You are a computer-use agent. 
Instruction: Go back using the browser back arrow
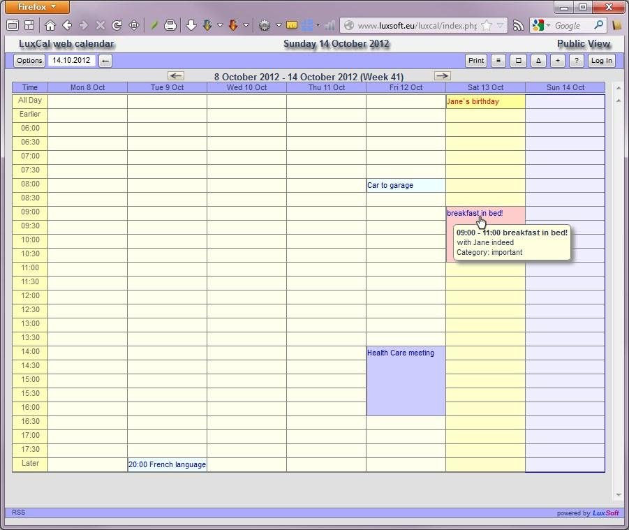pos(67,25)
